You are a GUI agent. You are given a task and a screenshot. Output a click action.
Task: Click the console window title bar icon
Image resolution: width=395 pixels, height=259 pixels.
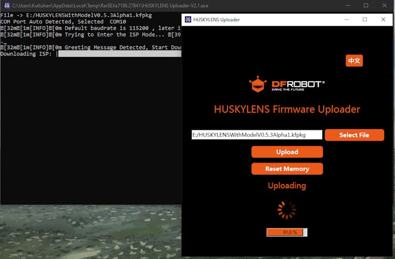7,5
